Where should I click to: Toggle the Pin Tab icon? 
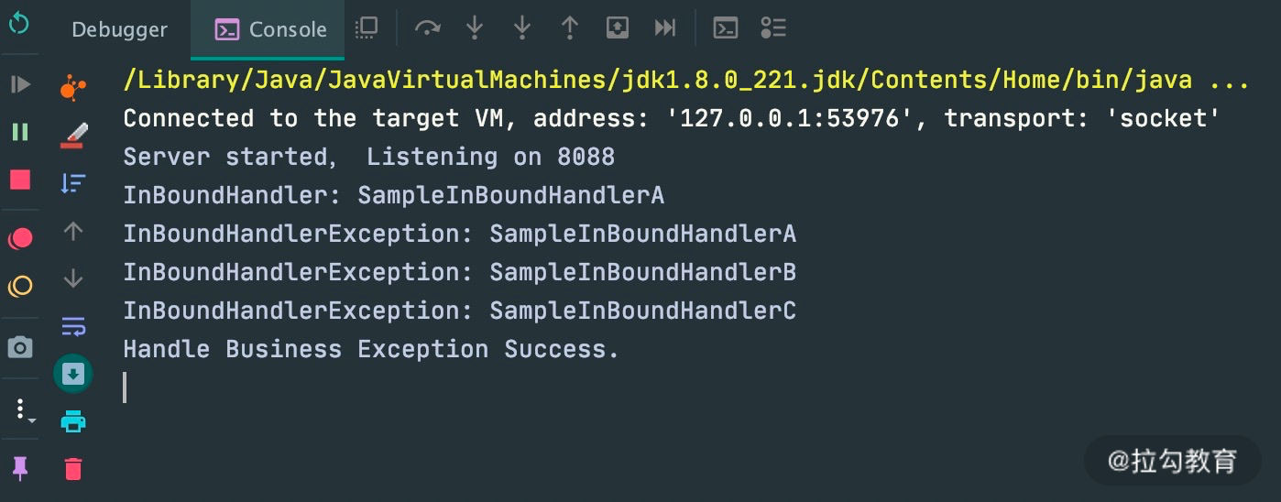point(19,468)
